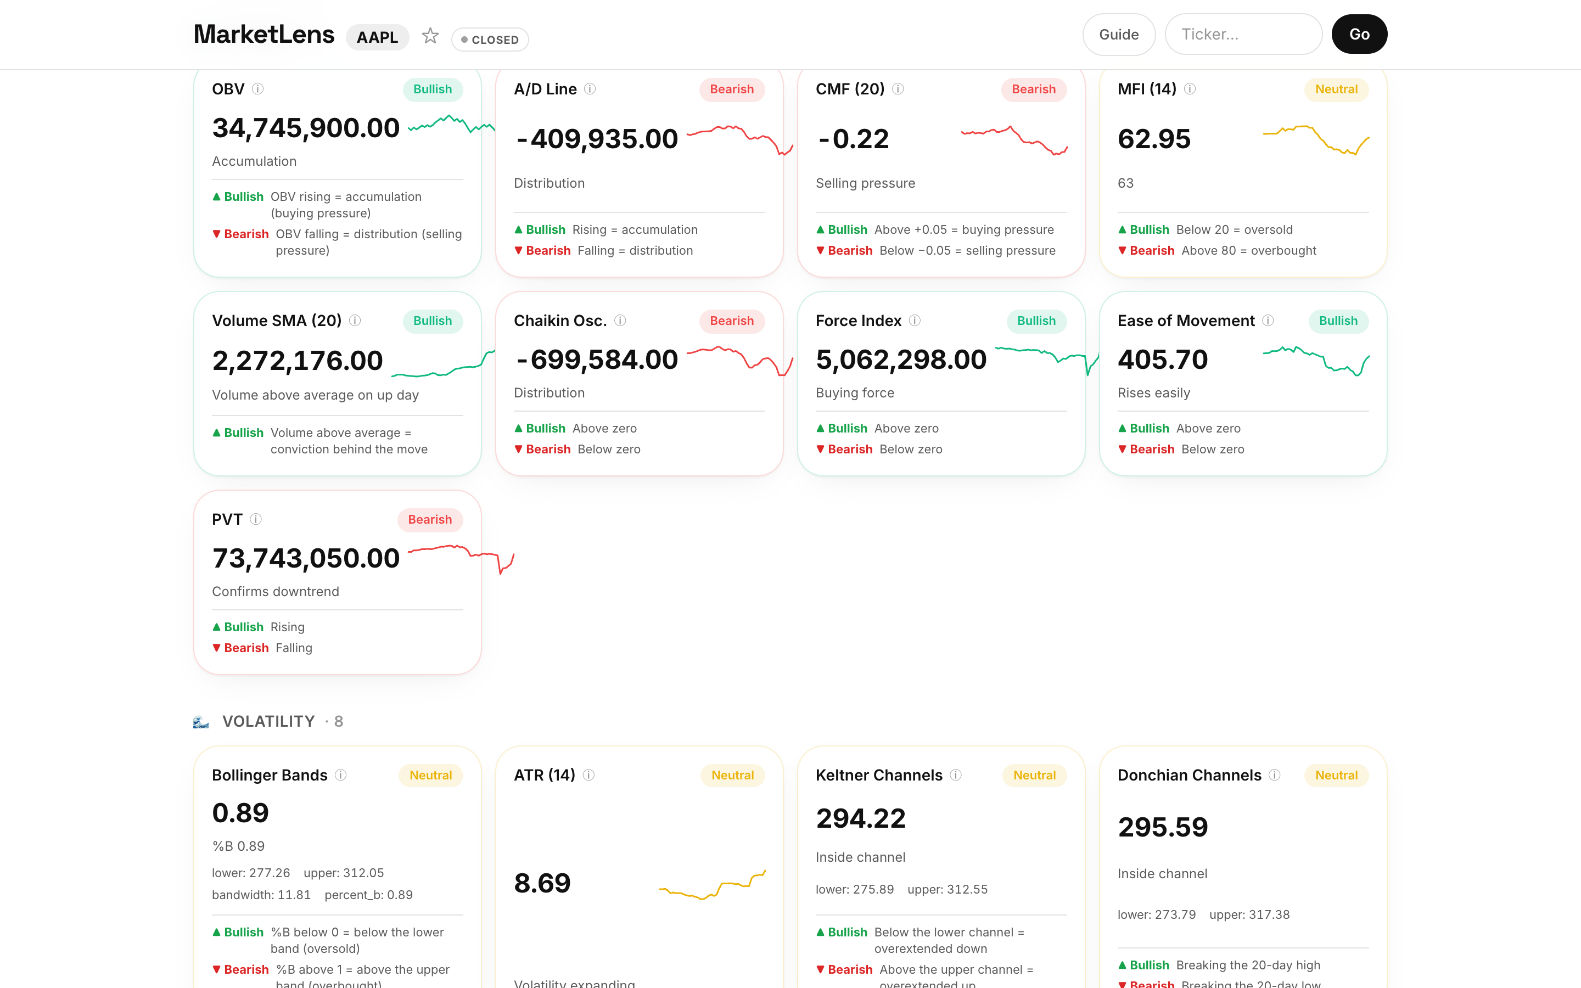Click the favorite star icon next to AAPL
The height and width of the screenshot is (988, 1581).
[x=430, y=35]
